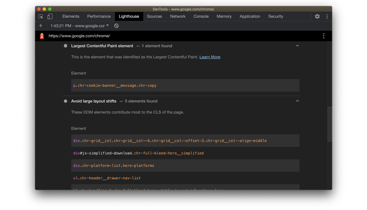This screenshot has width=367, height=210.
Task: Click the Learn More link
Action: [210, 57]
